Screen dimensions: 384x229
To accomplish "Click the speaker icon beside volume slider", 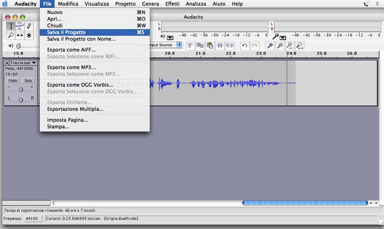I will (11, 46).
